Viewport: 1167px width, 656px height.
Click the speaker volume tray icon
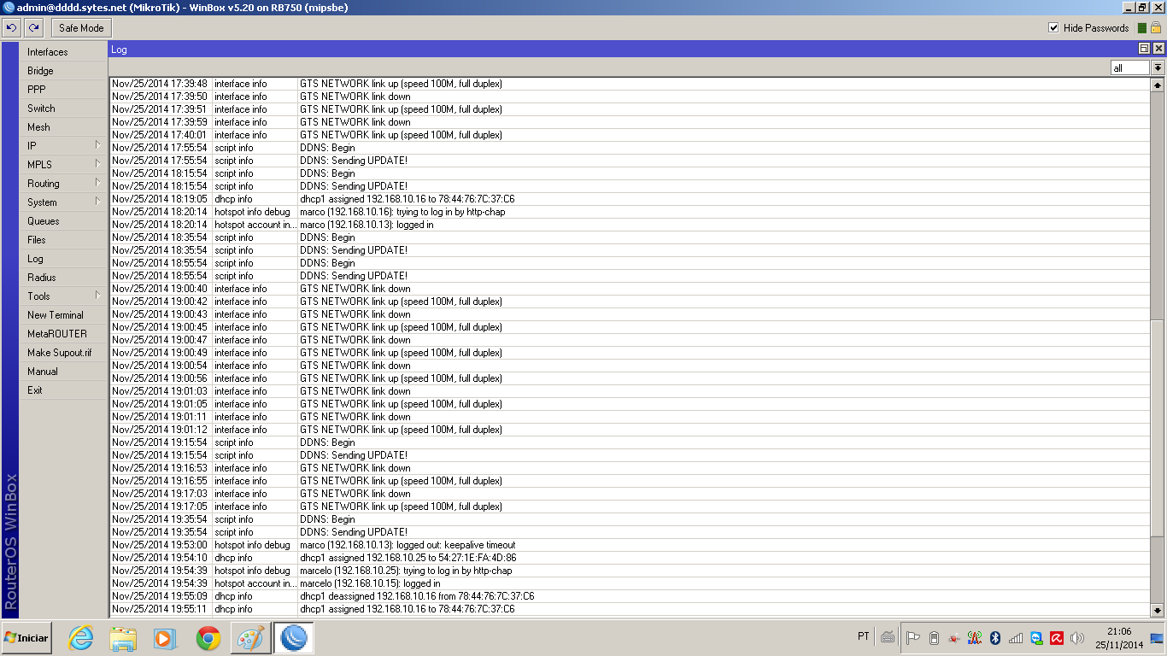(1077, 637)
